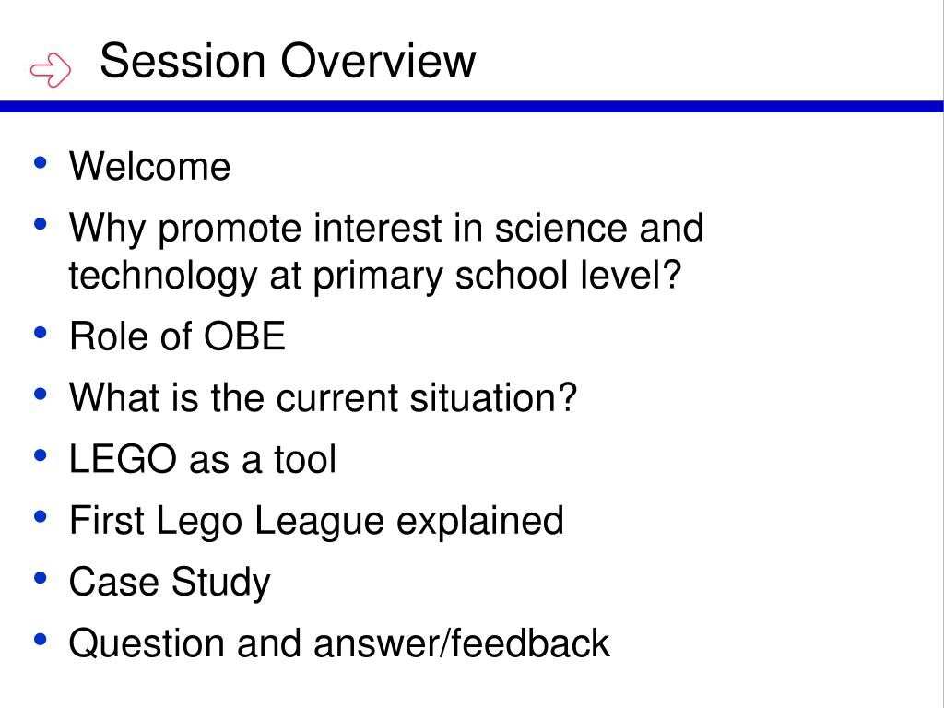Select the Session Overview title text
This screenshot has height=708, width=944.
[288, 60]
